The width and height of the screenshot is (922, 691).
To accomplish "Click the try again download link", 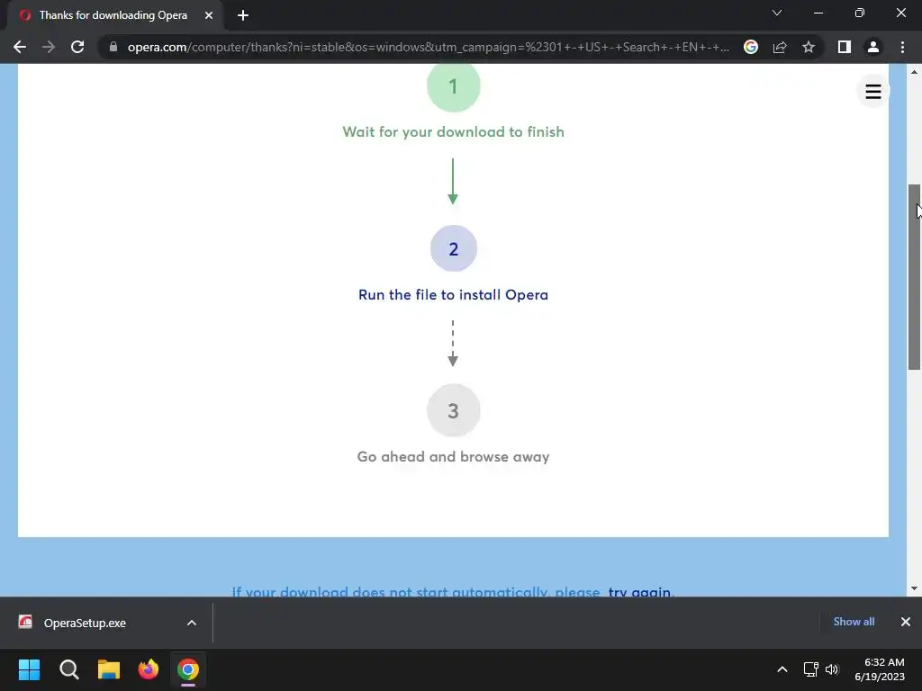I will pos(639,591).
